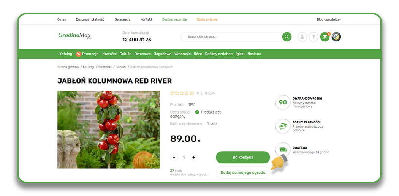Open the user account icon

click(x=302, y=37)
